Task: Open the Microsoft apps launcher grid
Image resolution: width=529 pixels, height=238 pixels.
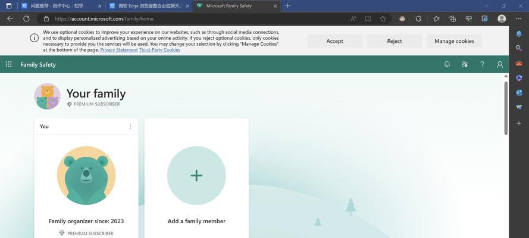Action: click(x=9, y=64)
